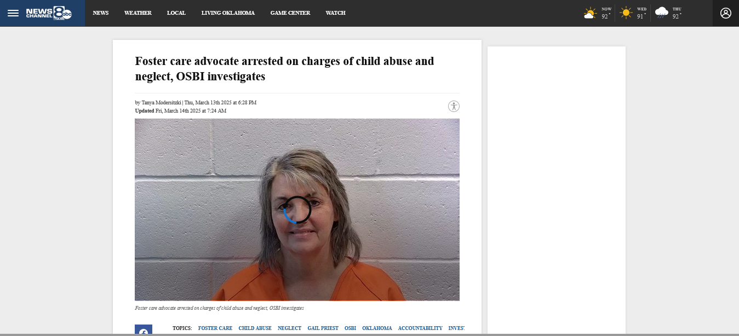Follow the ACCOUNTABILITY topic link
The width and height of the screenshot is (739, 336).
click(x=420, y=328)
